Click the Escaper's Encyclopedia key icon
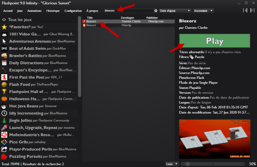Viewport: 257px width, 167px height. click(x=4, y=70)
